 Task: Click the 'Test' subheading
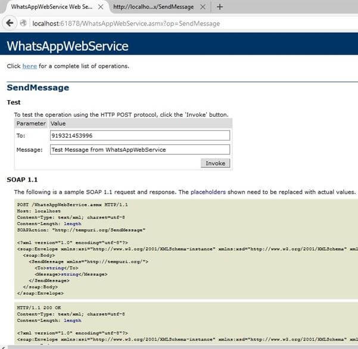coord(14,102)
